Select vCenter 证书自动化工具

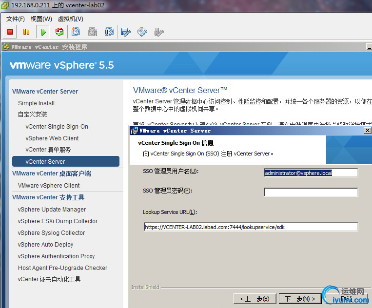click(49, 279)
